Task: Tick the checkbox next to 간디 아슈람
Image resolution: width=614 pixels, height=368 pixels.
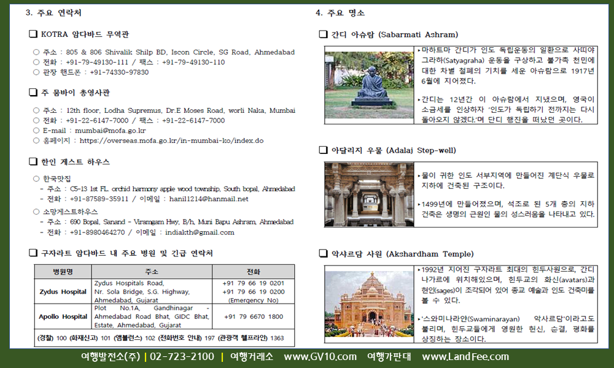Action: click(x=323, y=34)
